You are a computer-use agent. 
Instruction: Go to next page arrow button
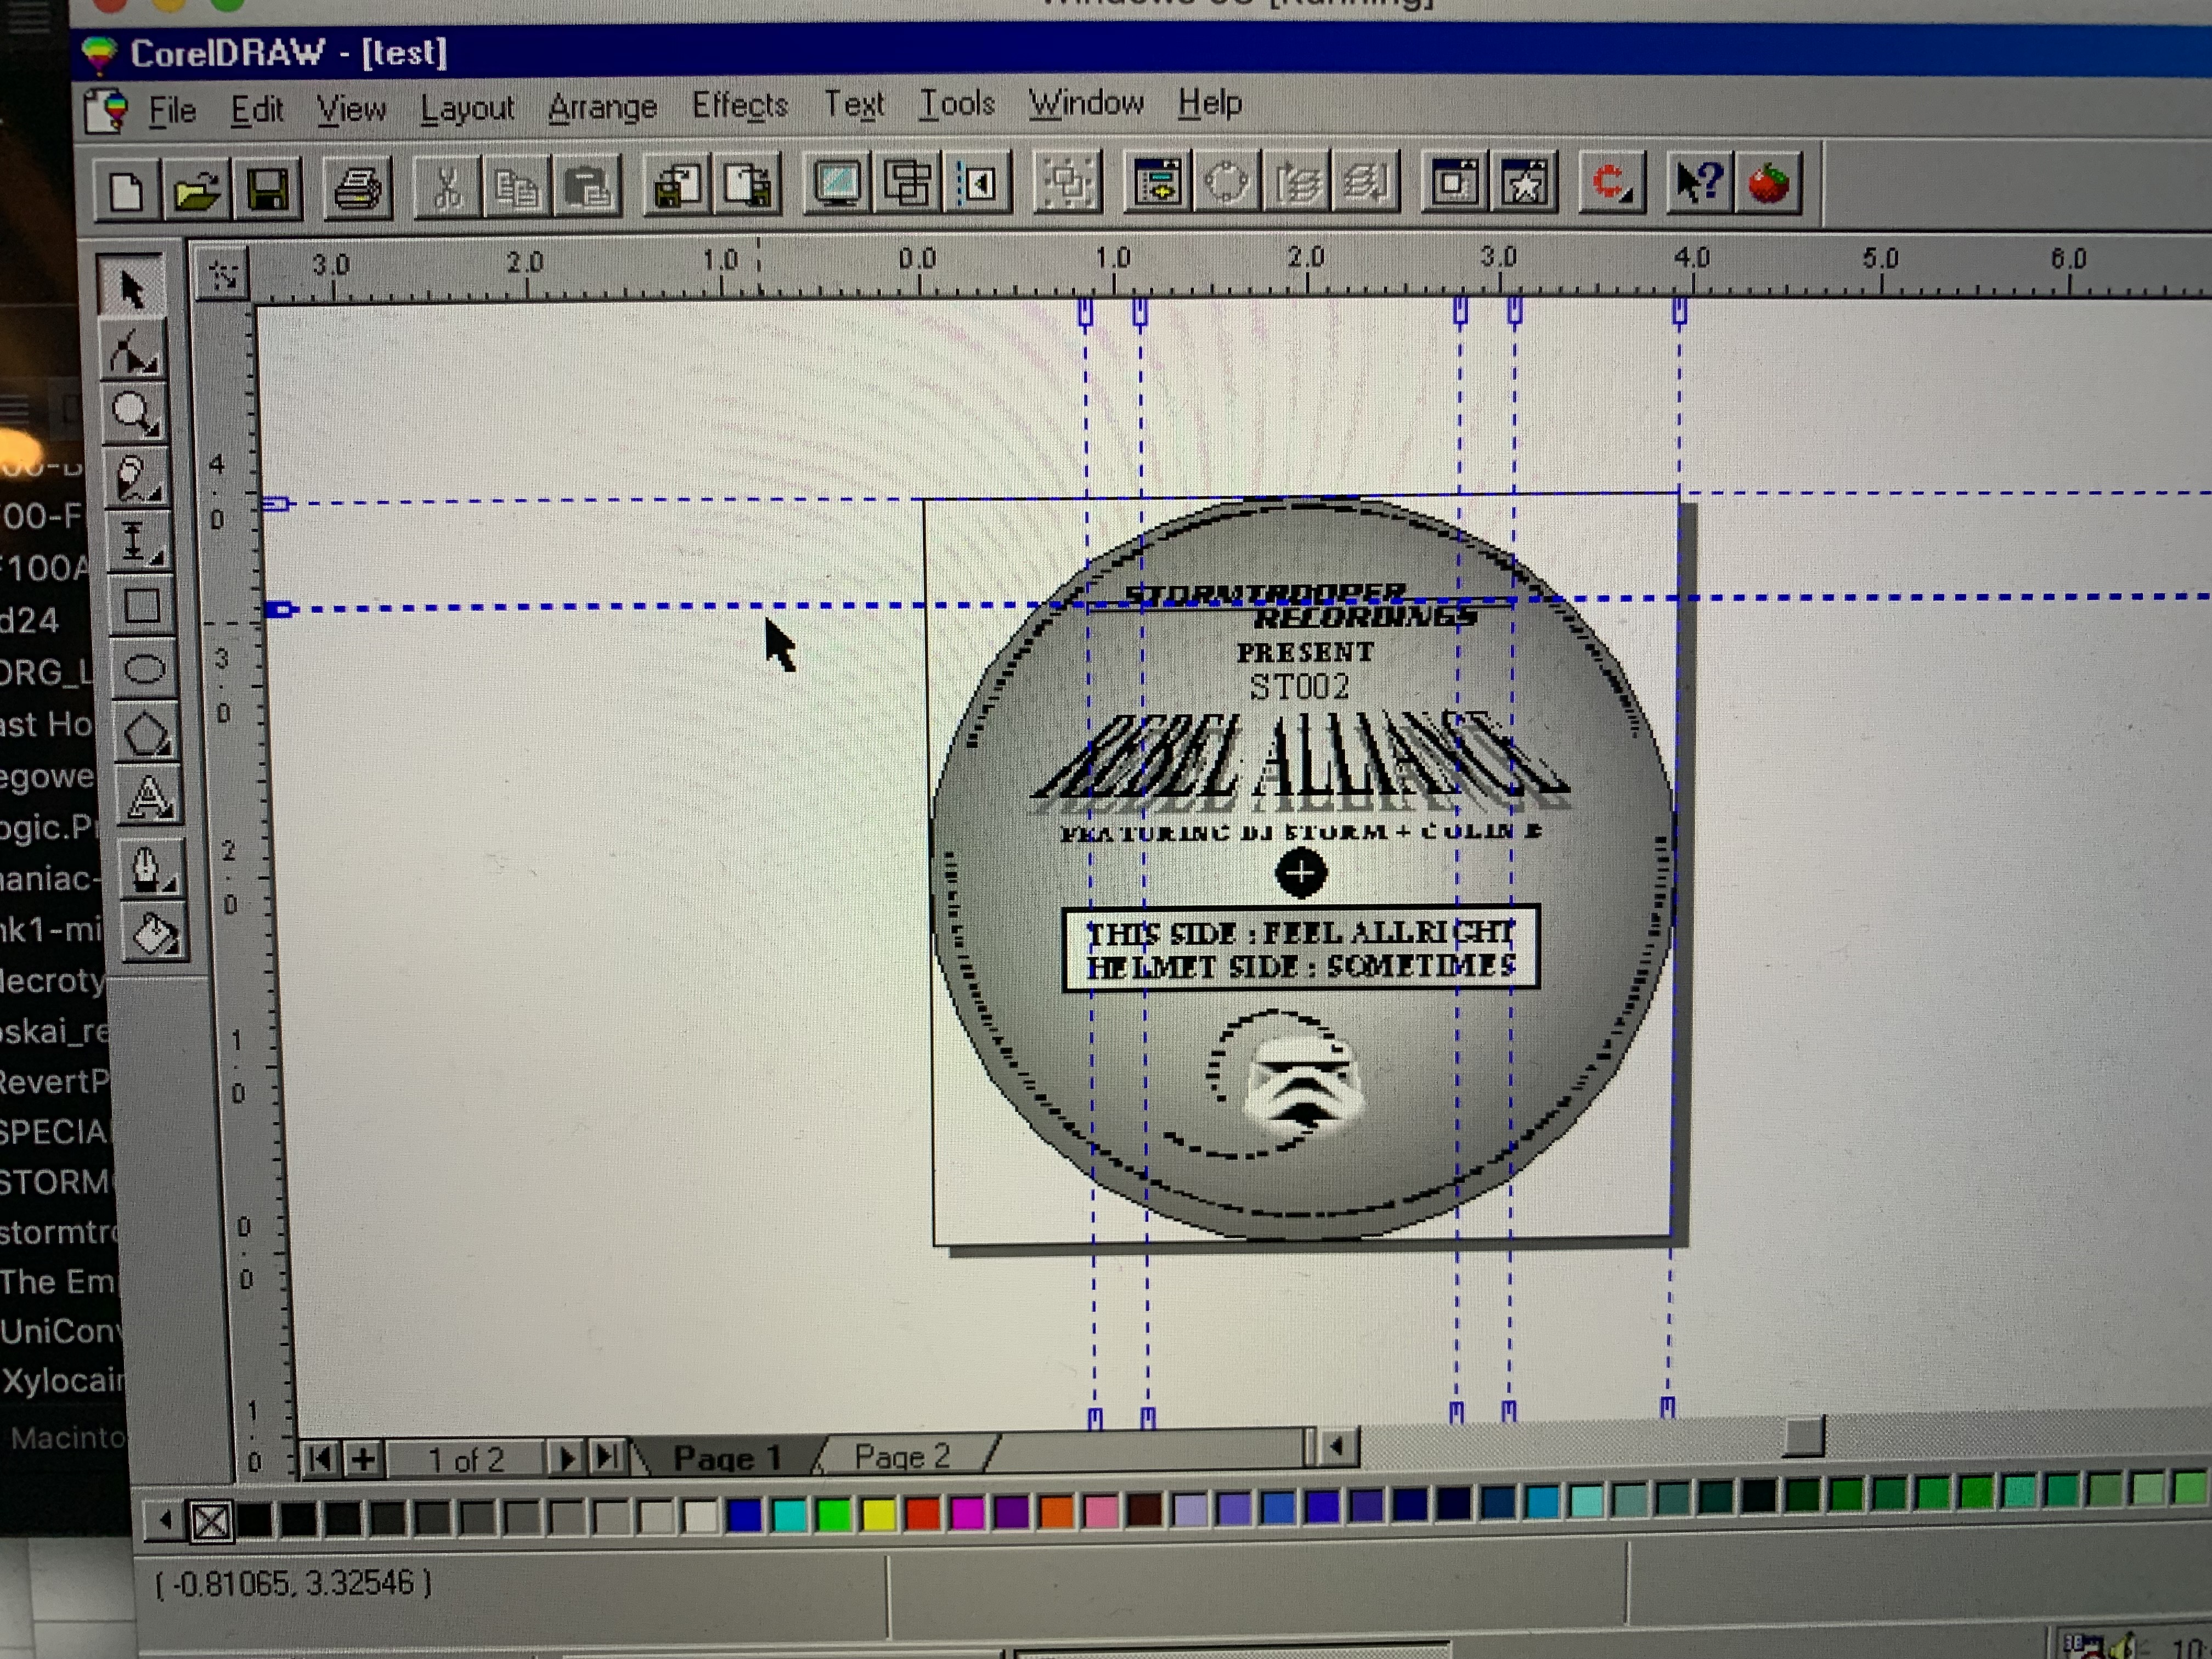566,1457
